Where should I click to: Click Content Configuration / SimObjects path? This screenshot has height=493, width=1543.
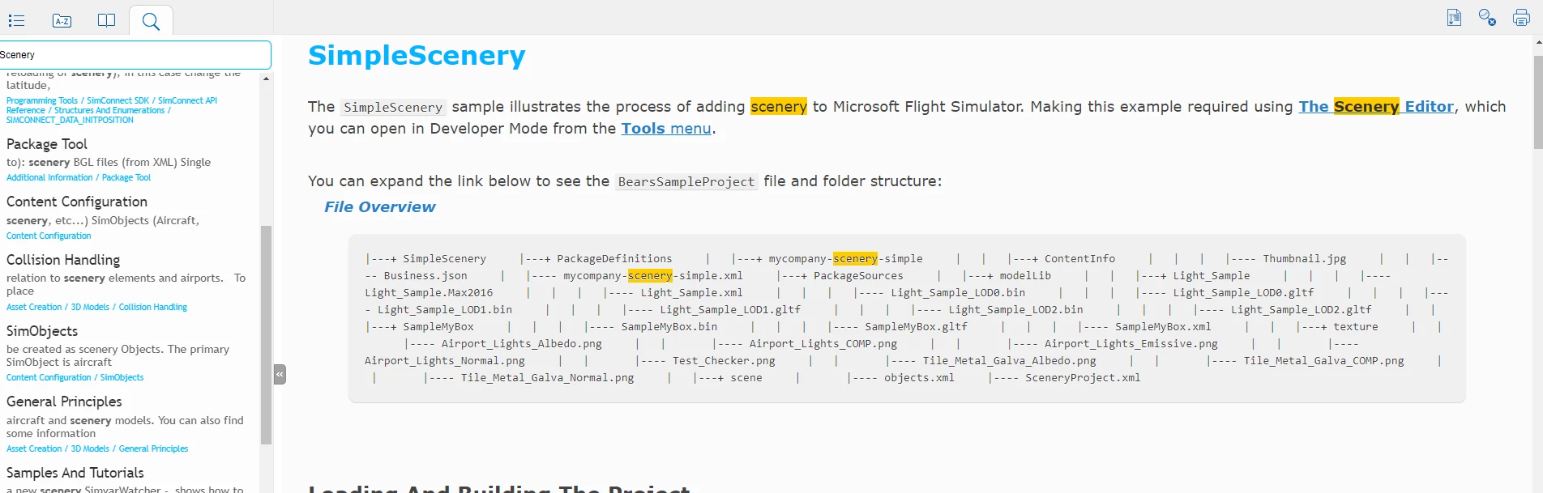tap(75, 377)
